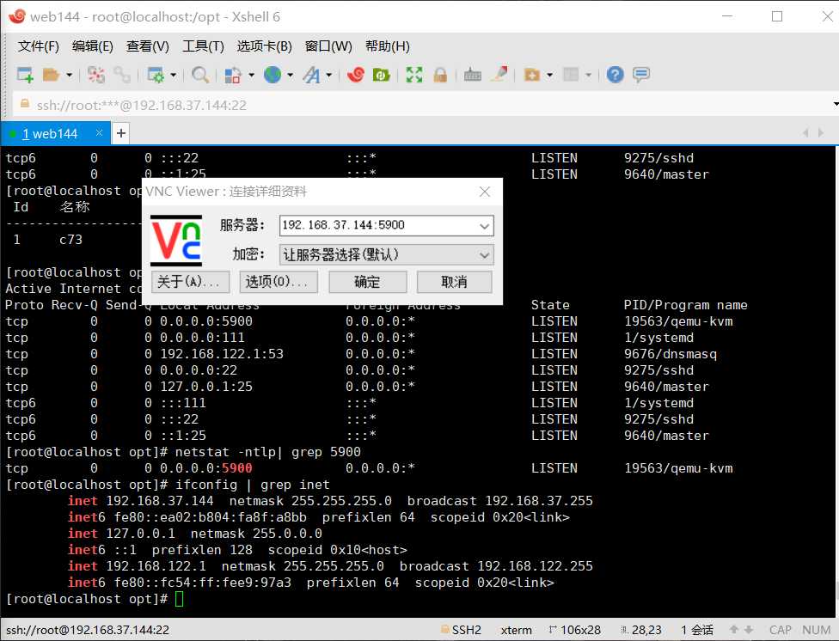Screen dimensions: 839x641
Task: Click the grayed layout panel icon
Action: pyautogui.click(x=571, y=75)
